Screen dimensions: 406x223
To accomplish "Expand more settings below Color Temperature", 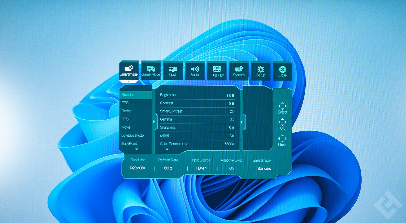I will tap(167, 149).
